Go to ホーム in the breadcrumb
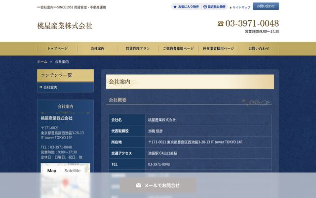The height and width of the screenshot is (198, 316). [42, 61]
